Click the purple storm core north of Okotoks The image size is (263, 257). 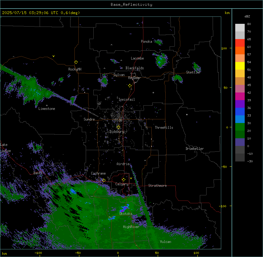point(124,209)
